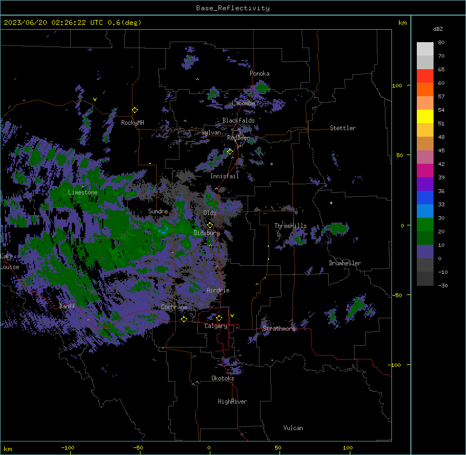This screenshot has height=455, width=466.
Task: Click the Ponoka city label
Action: point(259,73)
